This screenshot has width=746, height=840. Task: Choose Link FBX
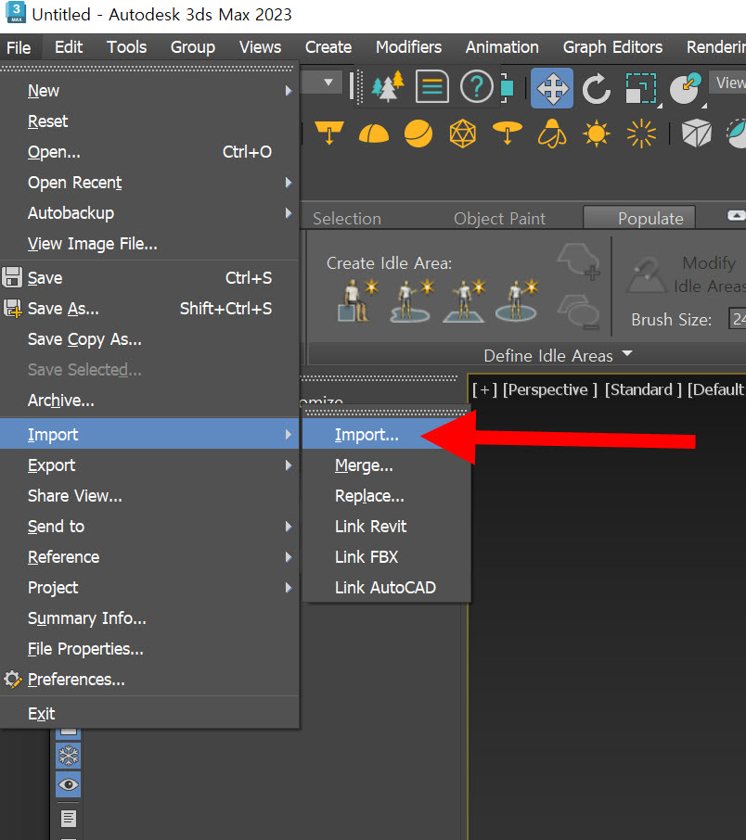386,556
